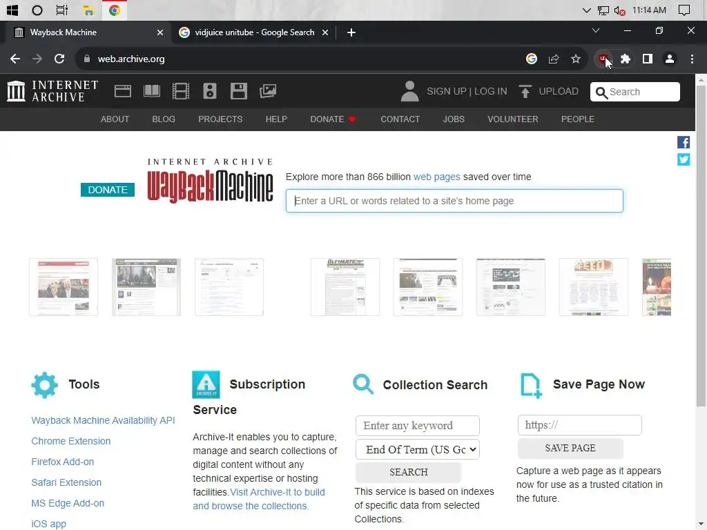Focus the Internet Archive Search box

pos(635,92)
